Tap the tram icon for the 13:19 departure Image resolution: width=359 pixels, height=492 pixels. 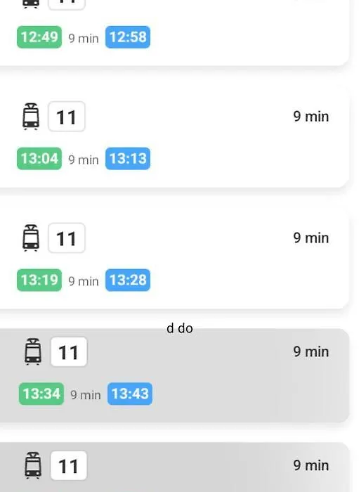coord(31,238)
